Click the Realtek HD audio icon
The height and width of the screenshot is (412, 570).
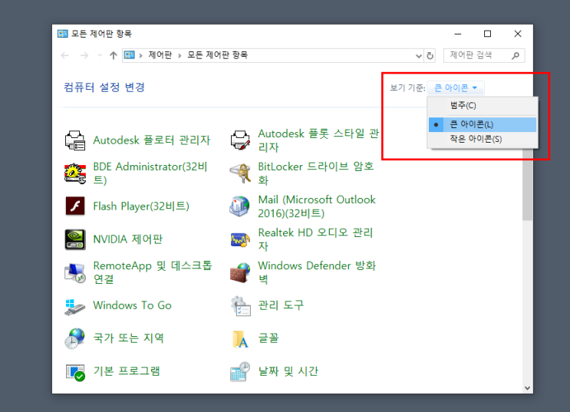[x=240, y=239]
